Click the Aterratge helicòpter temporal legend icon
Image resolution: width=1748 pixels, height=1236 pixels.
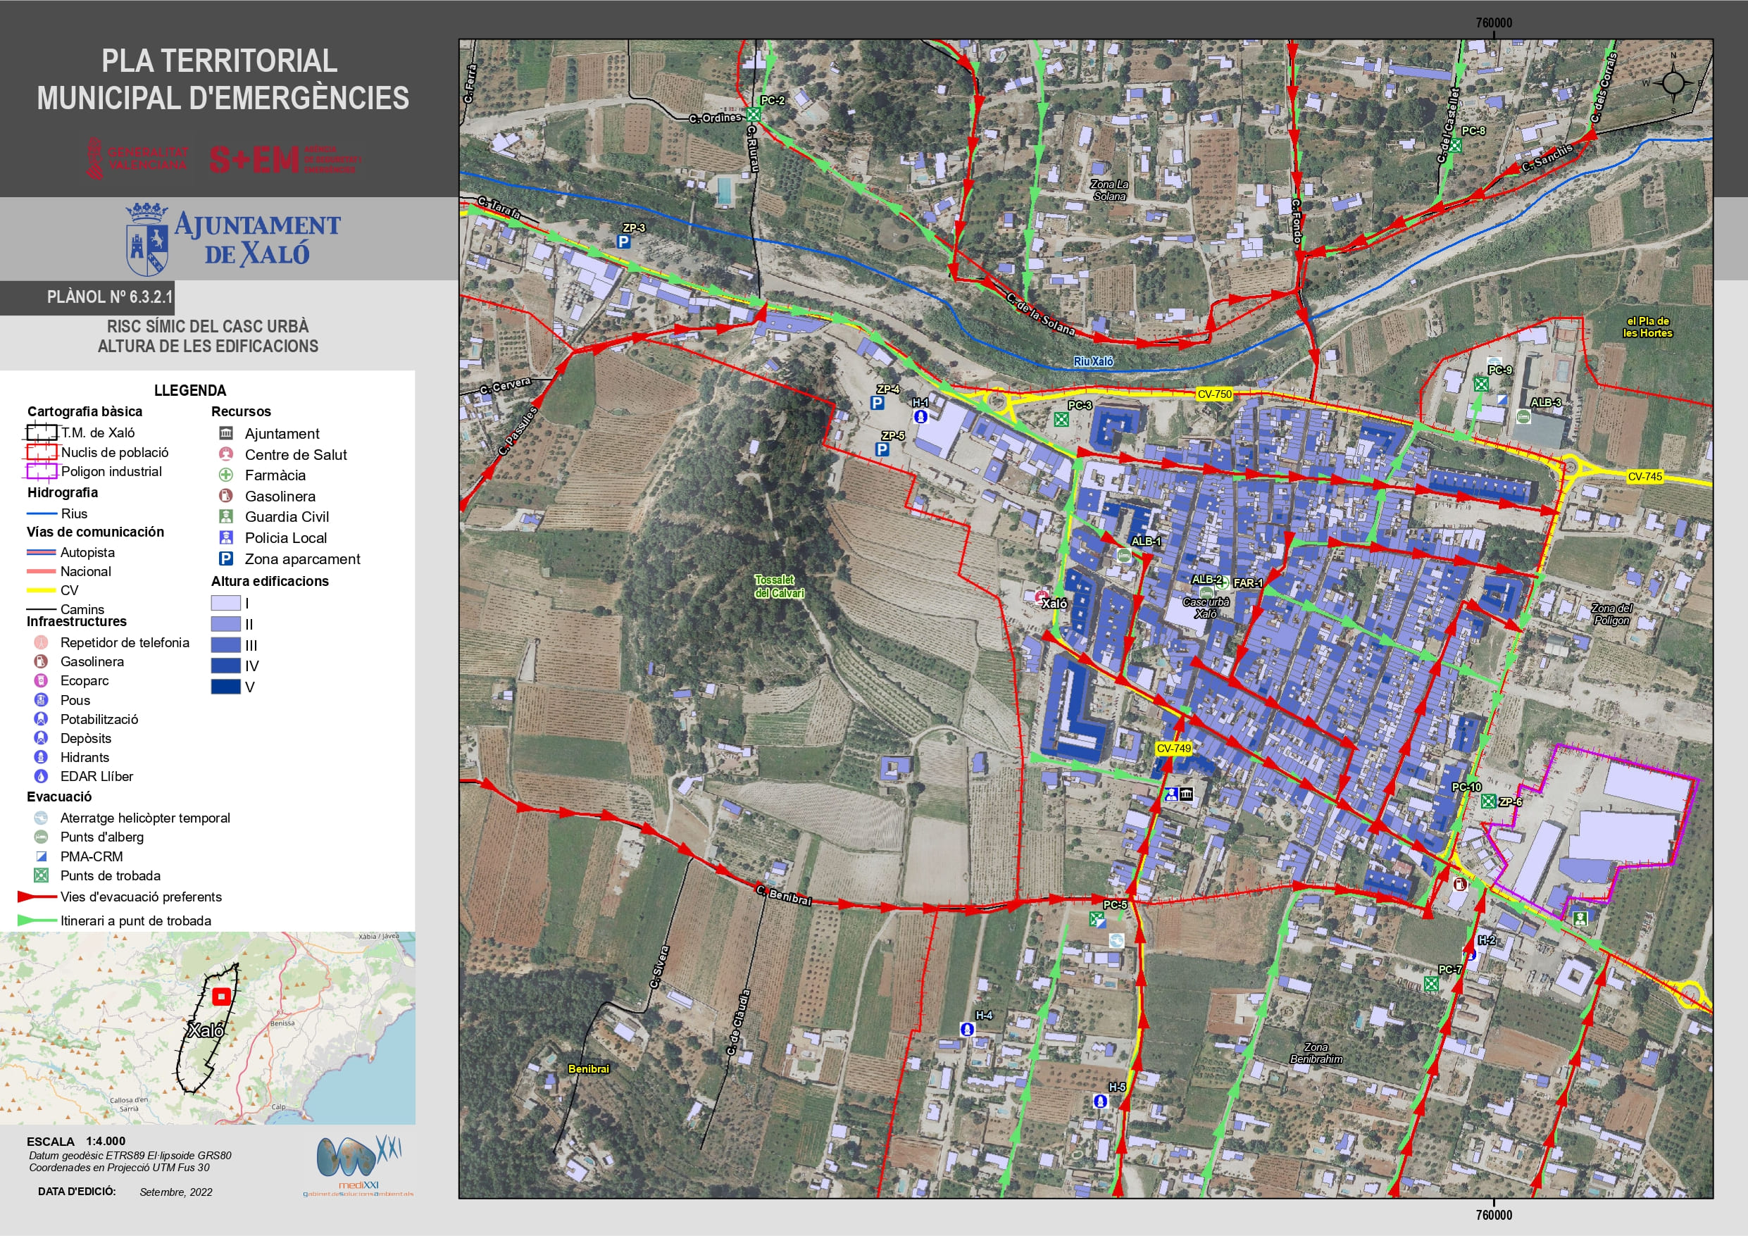(41, 817)
